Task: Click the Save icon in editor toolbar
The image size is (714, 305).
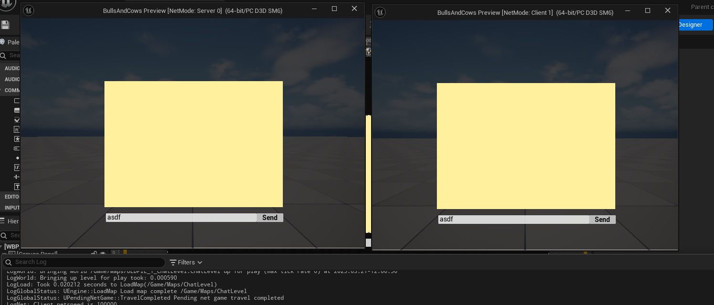Action: [x=5, y=25]
